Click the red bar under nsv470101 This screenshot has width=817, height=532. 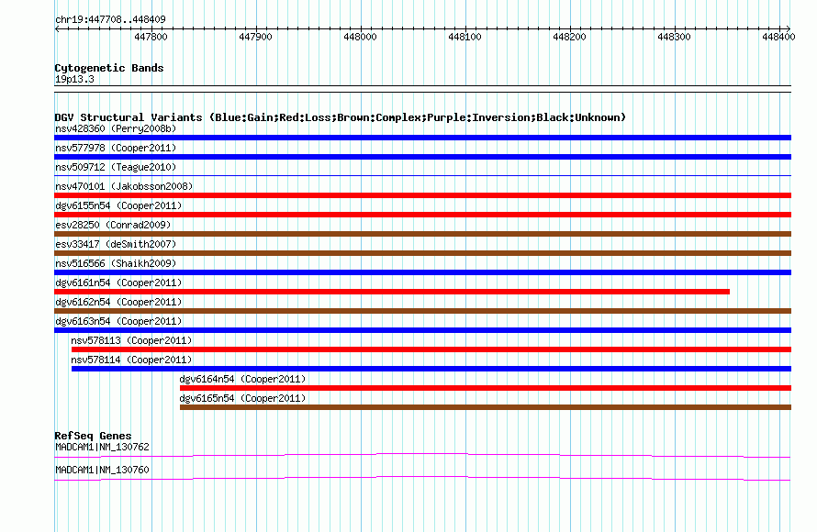(x=422, y=195)
